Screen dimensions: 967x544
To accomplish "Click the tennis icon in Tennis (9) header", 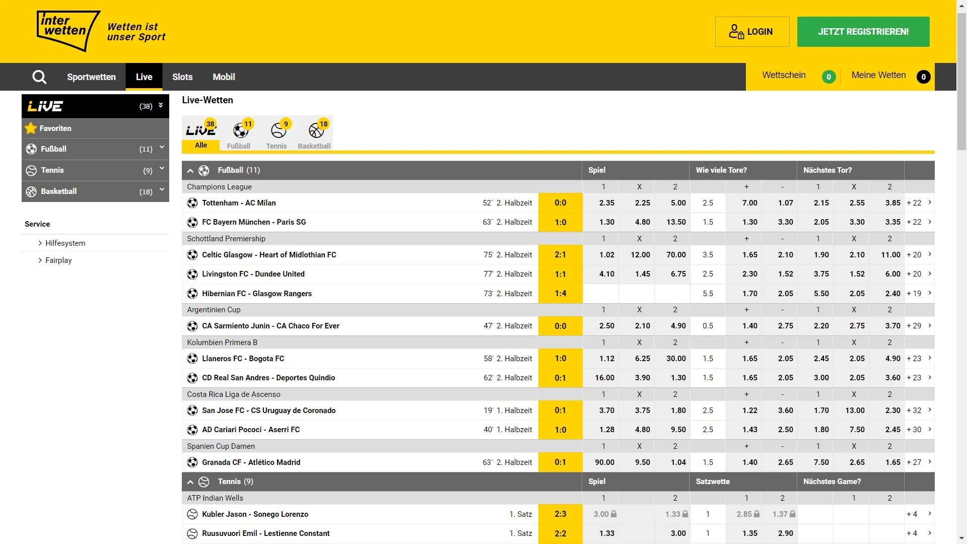I will [204, 482].
